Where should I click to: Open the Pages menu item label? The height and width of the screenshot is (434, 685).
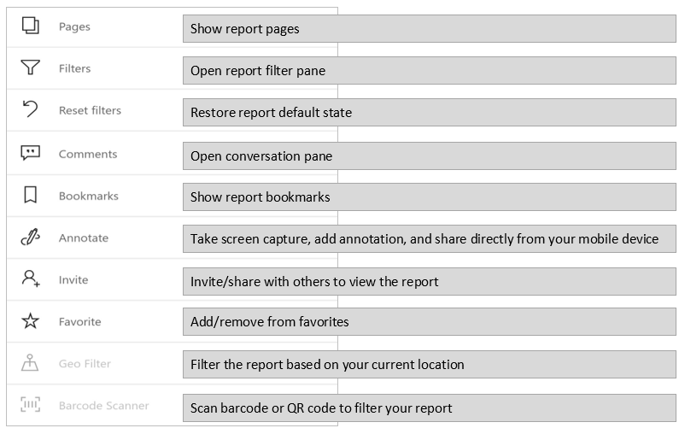click(x=74, y=26)
